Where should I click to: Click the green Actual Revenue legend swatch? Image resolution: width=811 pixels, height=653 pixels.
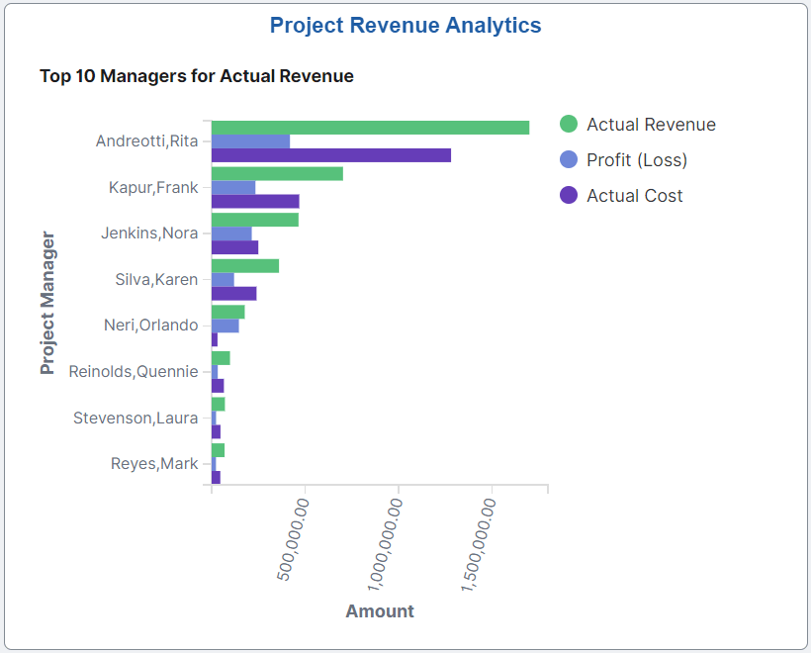[568, 125]
